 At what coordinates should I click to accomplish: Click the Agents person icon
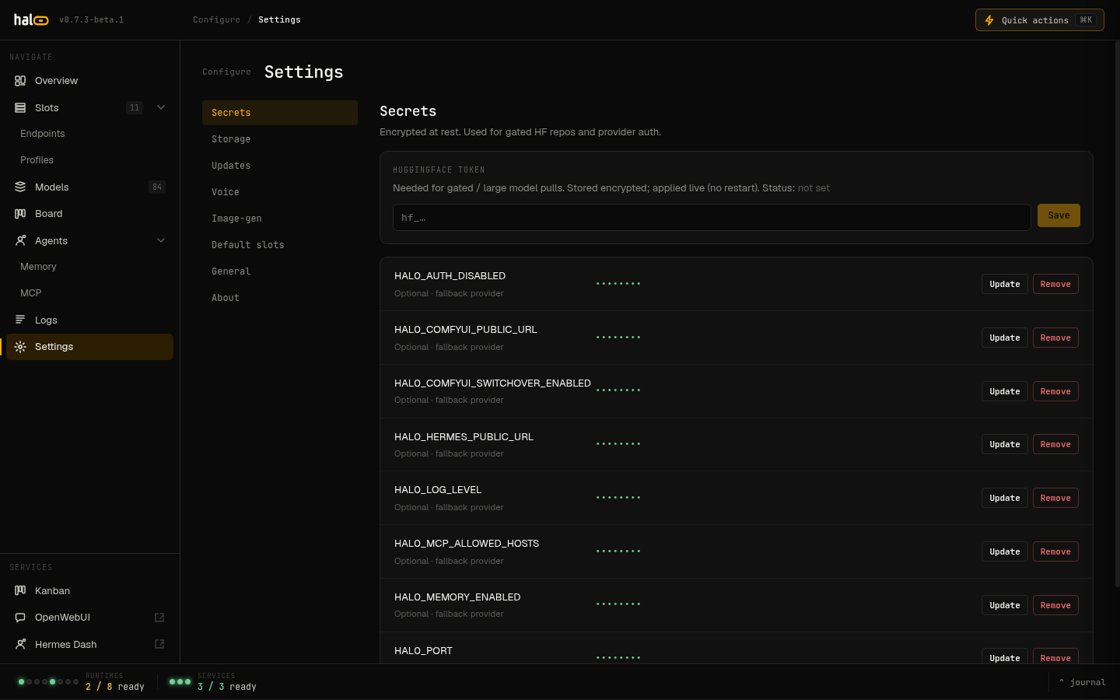[20, 241]
